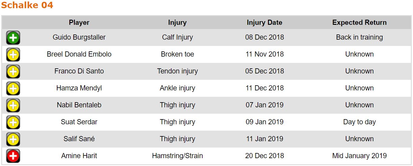This screenshot has width=413, height=166.
Task: Sort by the Injury column header
Action: pos(177,23)
